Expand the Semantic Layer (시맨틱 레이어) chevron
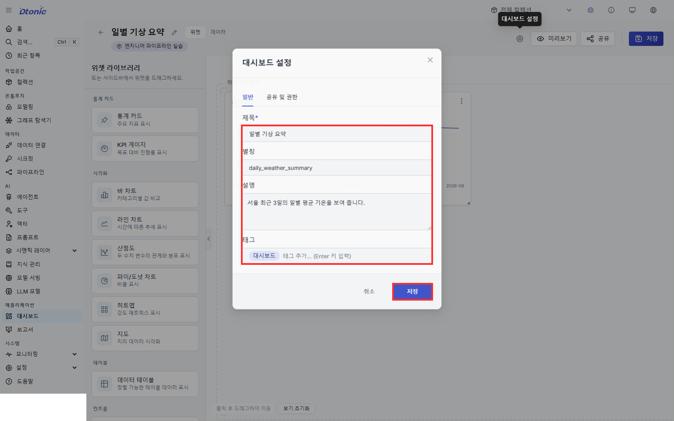 pos(75,250)
